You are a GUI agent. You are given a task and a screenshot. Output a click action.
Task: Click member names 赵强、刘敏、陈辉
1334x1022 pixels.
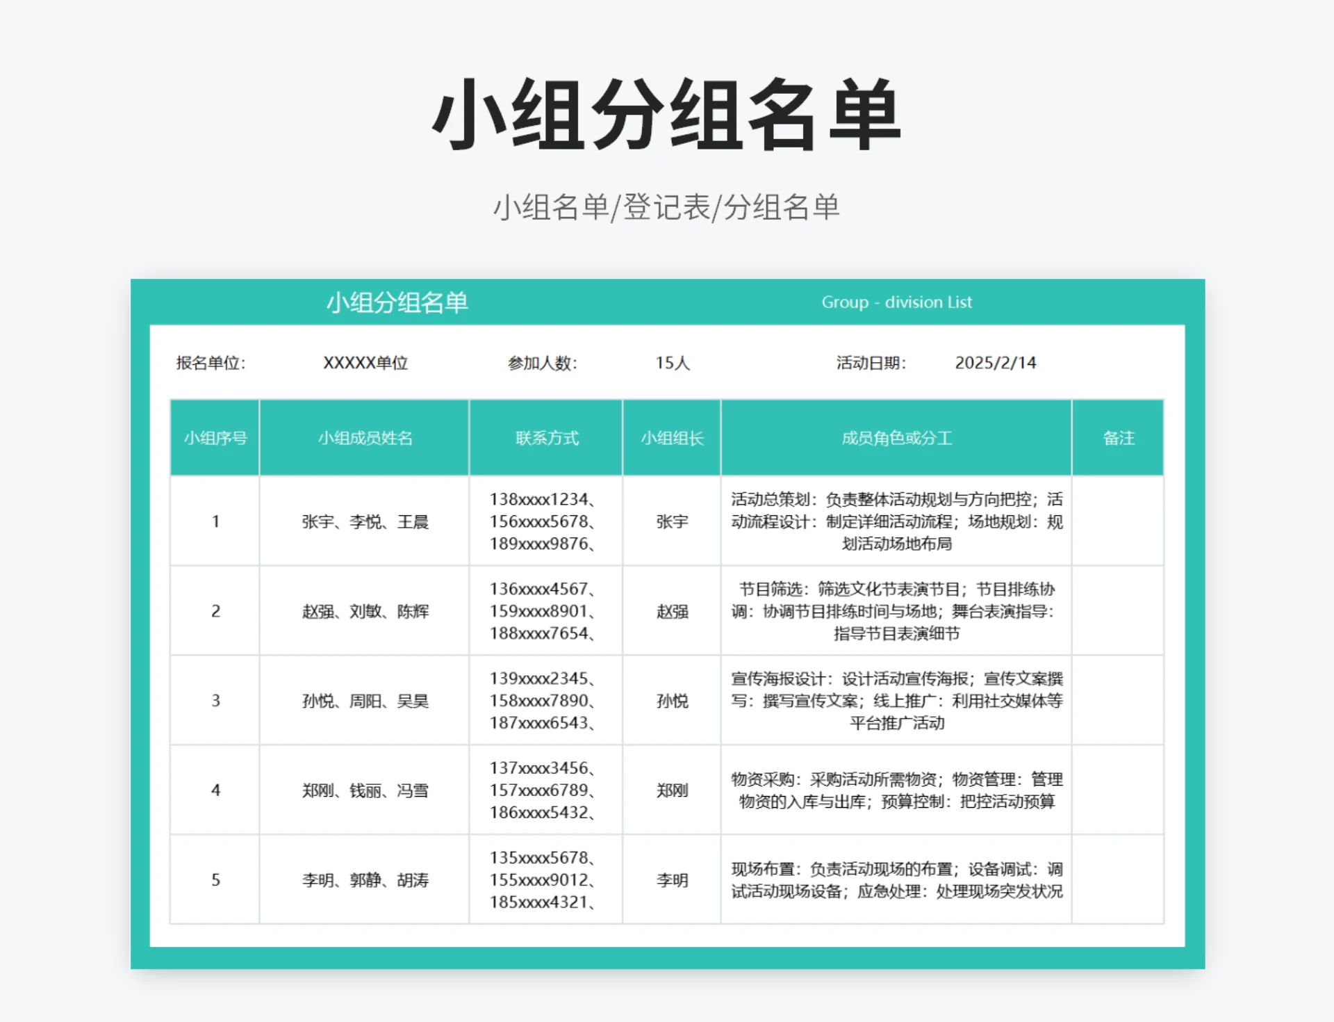point(363,612)
